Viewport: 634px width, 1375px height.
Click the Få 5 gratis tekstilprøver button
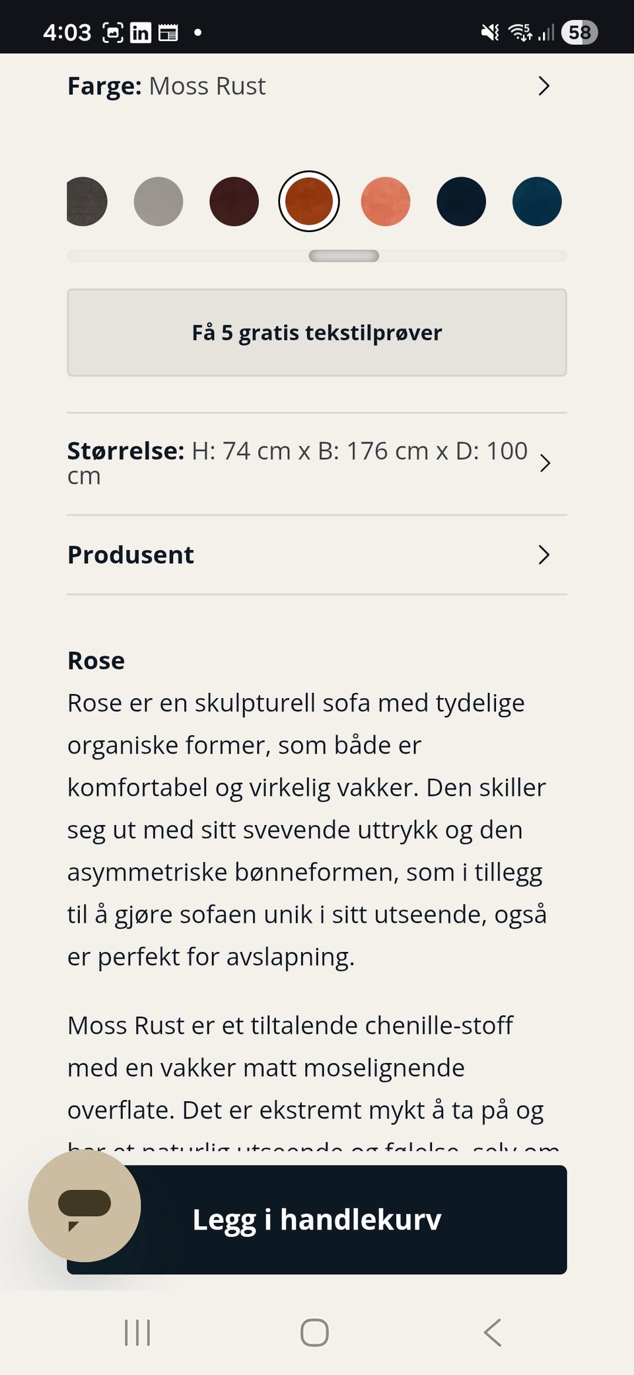pos(317,333)
